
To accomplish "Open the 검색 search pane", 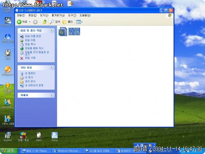I will [55, 22].
